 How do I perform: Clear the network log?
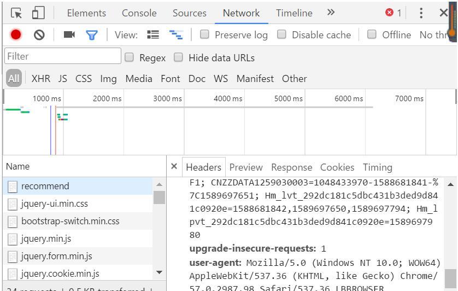(39, 35)
